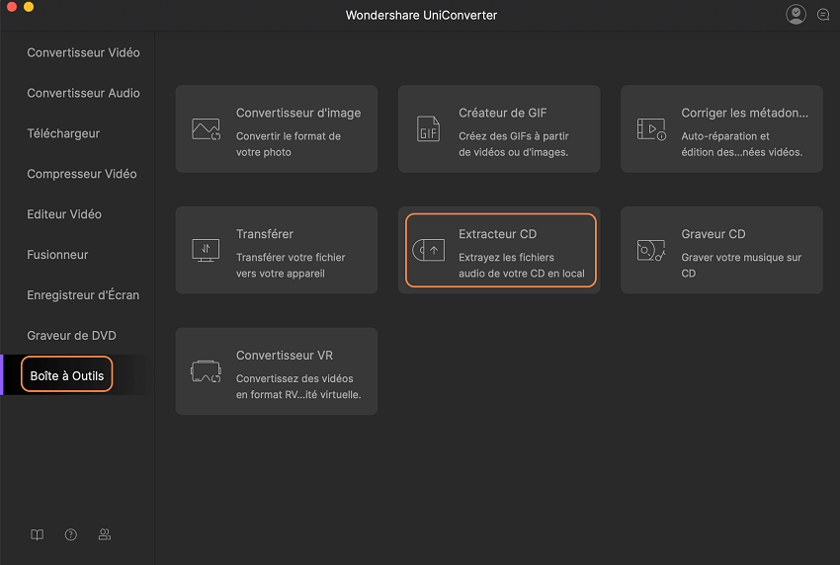The image size is (840, 565).
Task: Click the Extracteur CD disc icon
Action: pyautogui.click(x=428, y=251)
